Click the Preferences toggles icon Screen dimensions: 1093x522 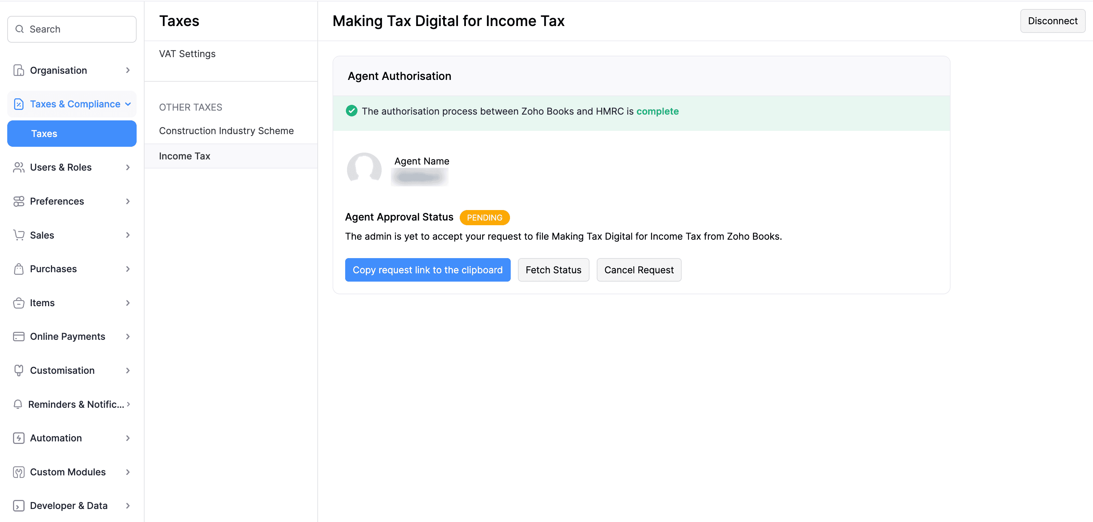coord(19,201)
